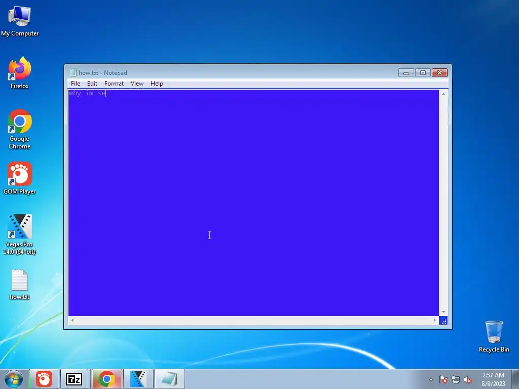Open the File menu in Notepad

76,84
